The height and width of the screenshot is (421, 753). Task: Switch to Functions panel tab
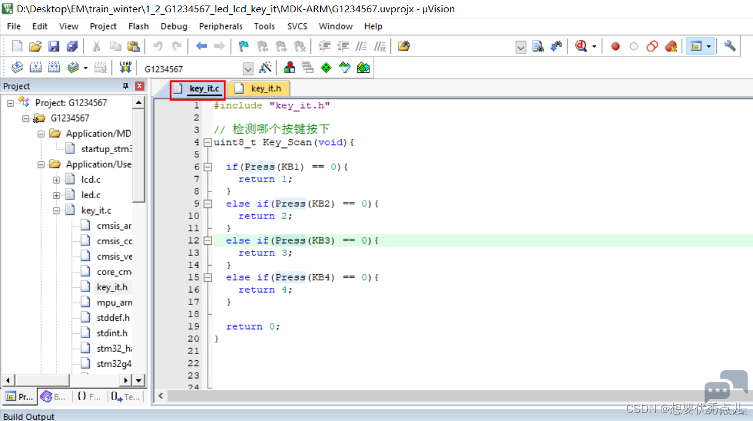89,397
